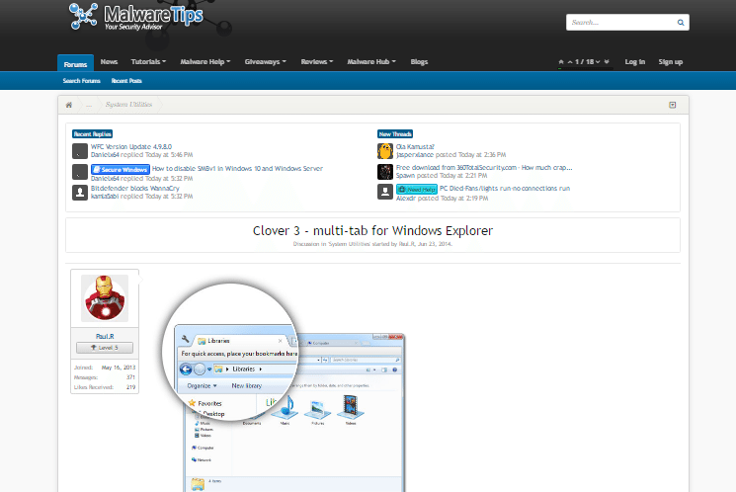Click Spawn username
Image resolution: width=736 pixels, height=492 pixels.
405,175
